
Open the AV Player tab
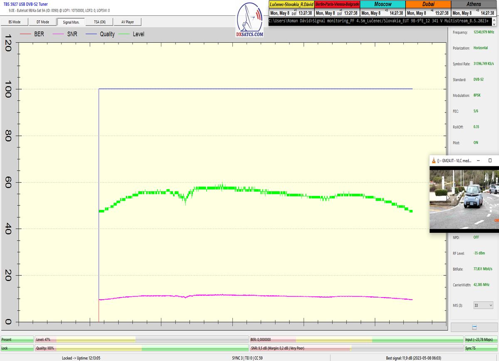coord(128,22)
